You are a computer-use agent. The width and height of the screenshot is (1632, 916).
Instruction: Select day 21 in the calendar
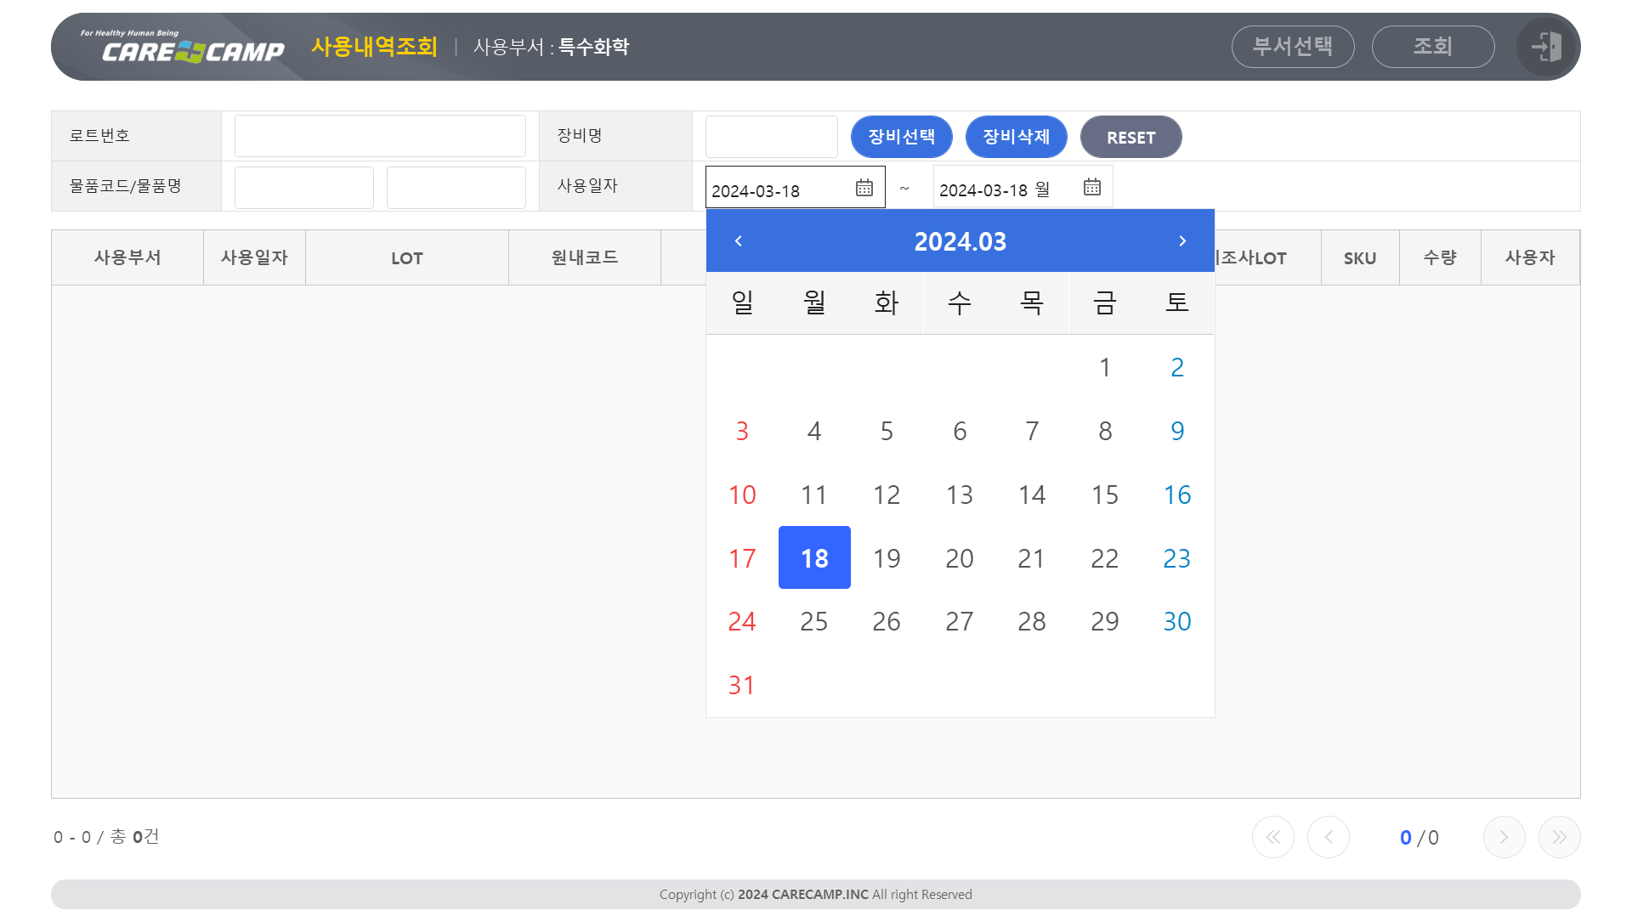click(1032, 558)
